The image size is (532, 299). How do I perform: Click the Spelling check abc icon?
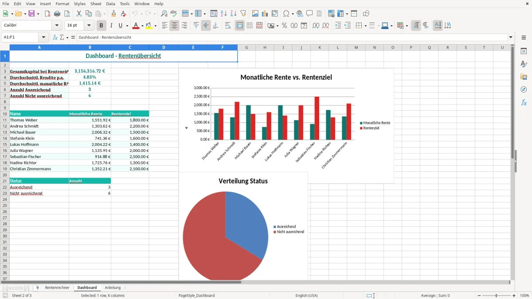coord(174,14)
